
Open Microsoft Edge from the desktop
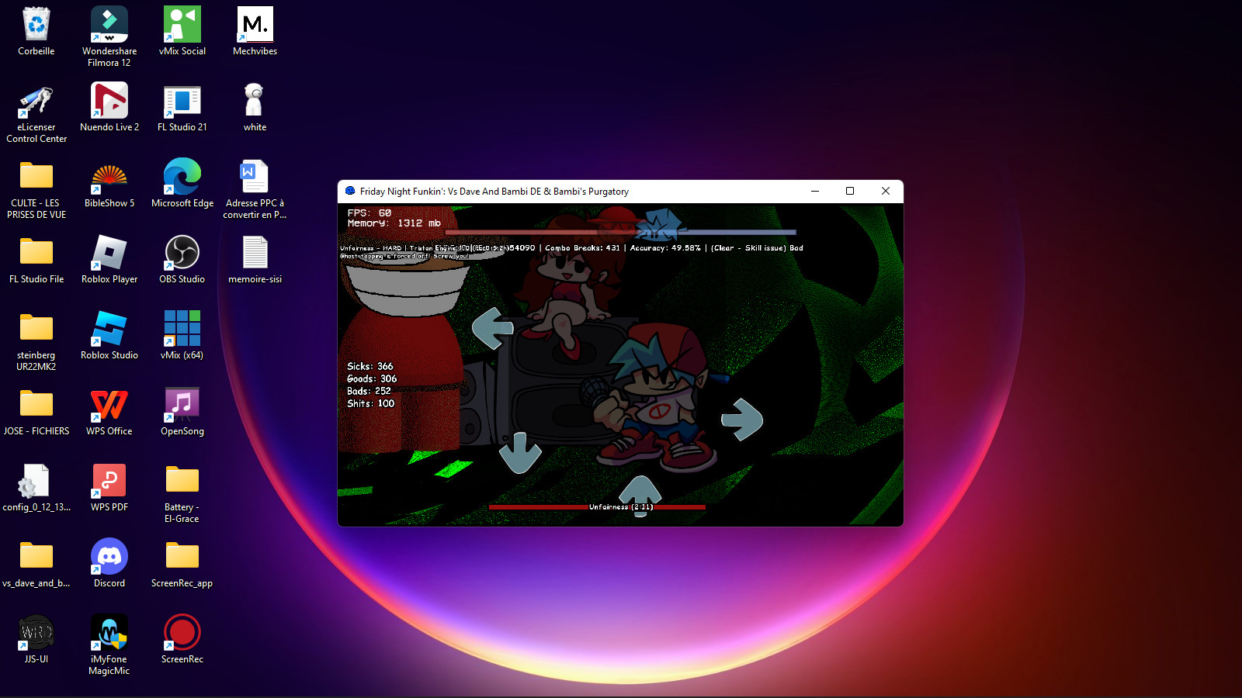(182, 185)
